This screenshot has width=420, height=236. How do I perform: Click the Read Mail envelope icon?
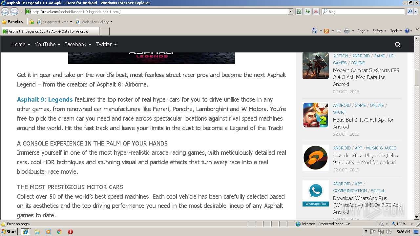pos(339,31)
